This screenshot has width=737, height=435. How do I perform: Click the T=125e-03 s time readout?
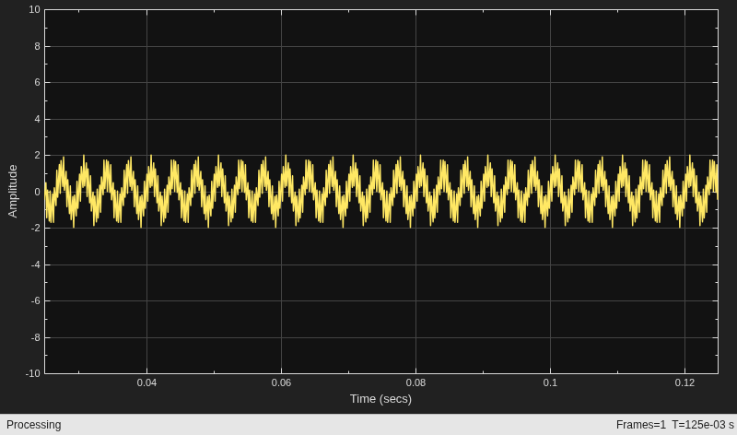703,425
